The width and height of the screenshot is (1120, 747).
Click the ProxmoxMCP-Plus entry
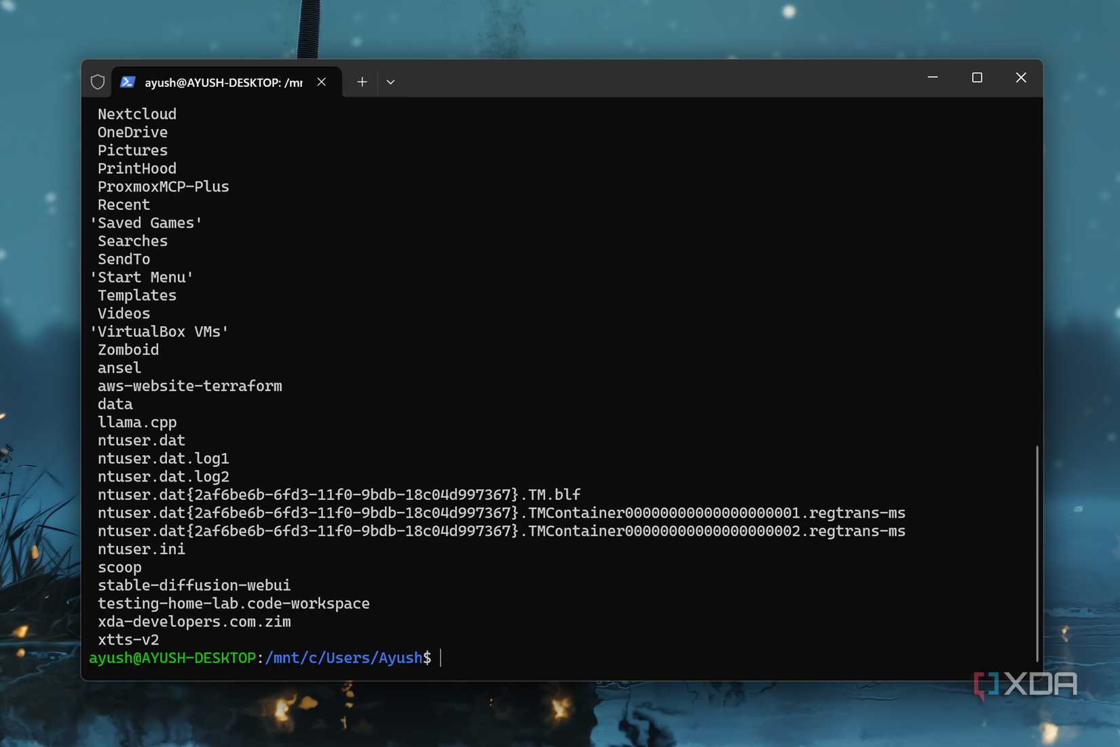(x=164, y=187)
